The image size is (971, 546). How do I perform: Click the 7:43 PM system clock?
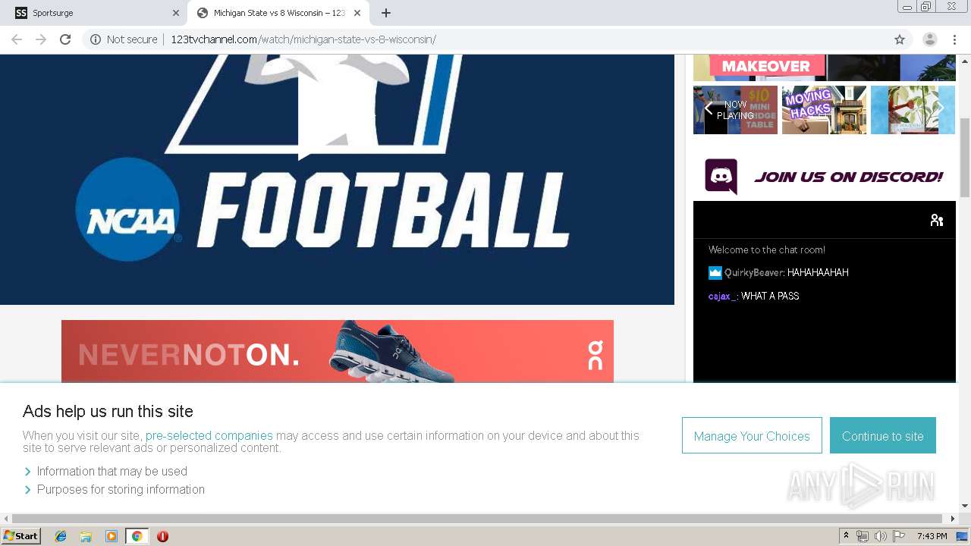(932, 536)
